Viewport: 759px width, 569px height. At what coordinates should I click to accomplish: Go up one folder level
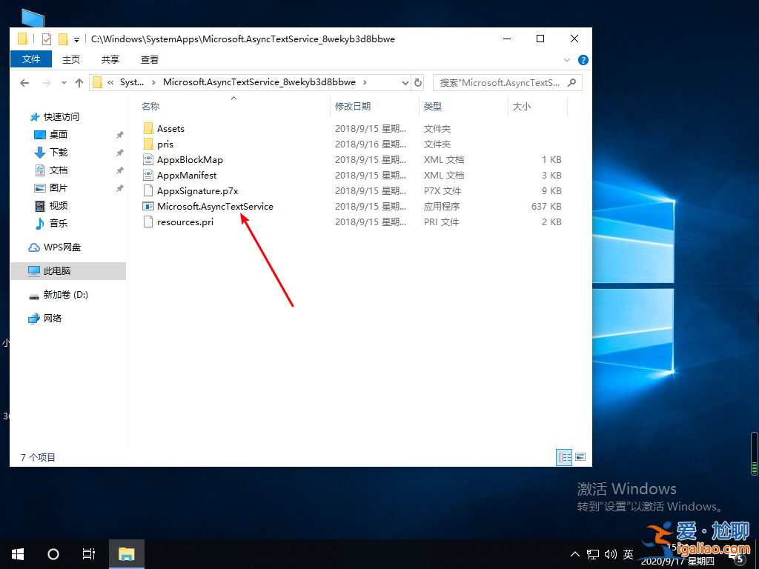(x=80, y=82)
